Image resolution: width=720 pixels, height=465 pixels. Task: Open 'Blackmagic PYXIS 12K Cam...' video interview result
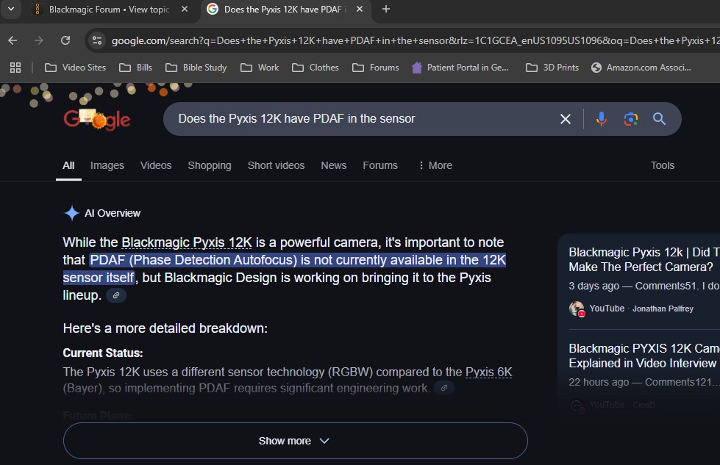(644, 356)
